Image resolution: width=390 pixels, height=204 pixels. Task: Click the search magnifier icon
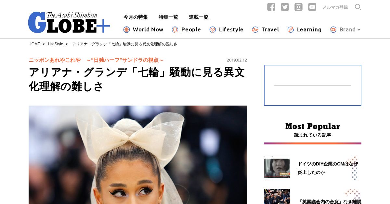(358, 7)
